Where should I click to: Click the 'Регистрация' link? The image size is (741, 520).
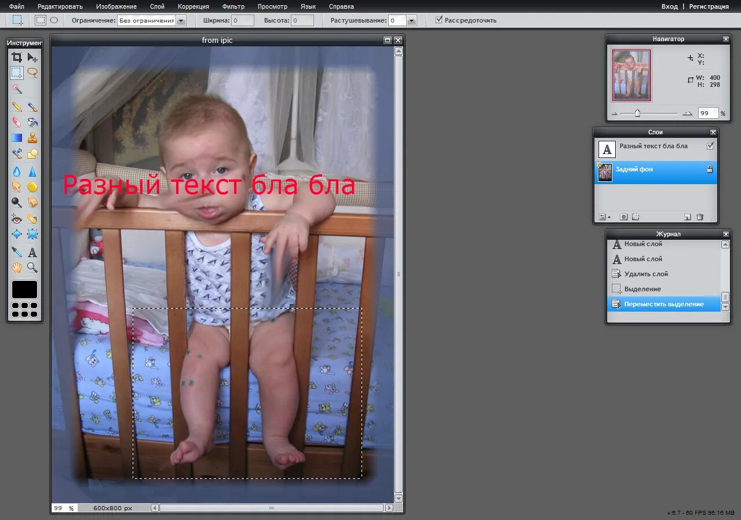click(x=709, y=6)
